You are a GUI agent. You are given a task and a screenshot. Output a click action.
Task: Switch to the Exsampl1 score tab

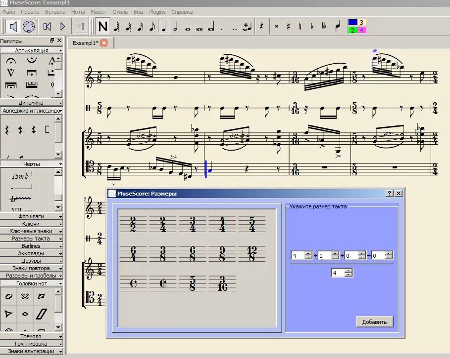pos(87,43)
